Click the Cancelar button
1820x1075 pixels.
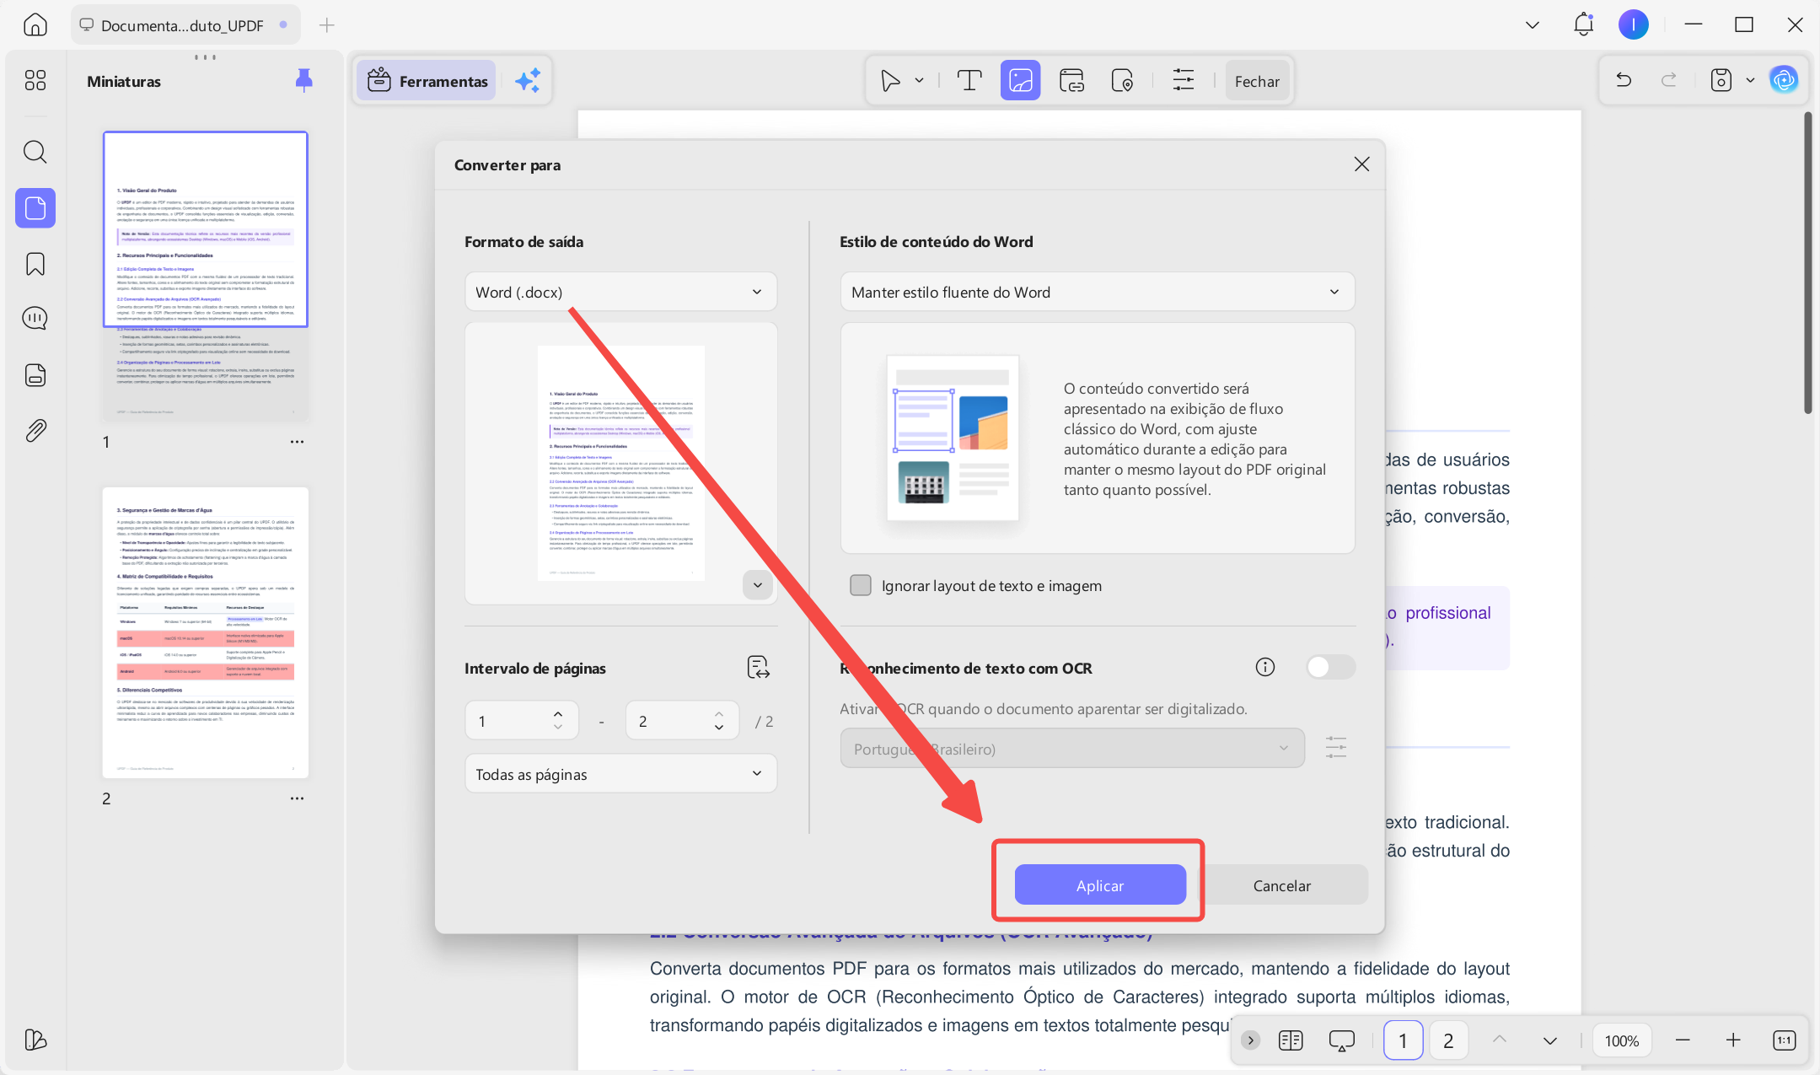pos(1281,884)
